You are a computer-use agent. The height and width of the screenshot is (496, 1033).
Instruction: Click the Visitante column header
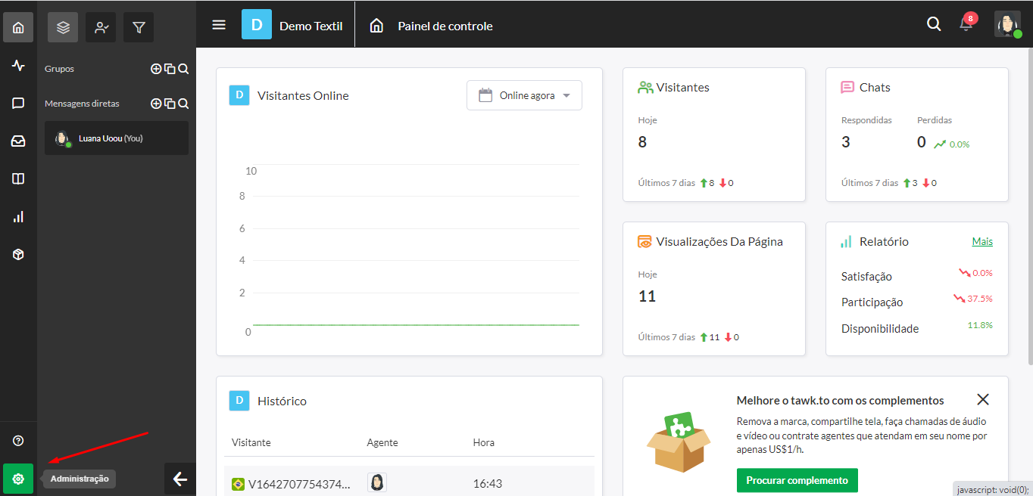click(251, 442)
